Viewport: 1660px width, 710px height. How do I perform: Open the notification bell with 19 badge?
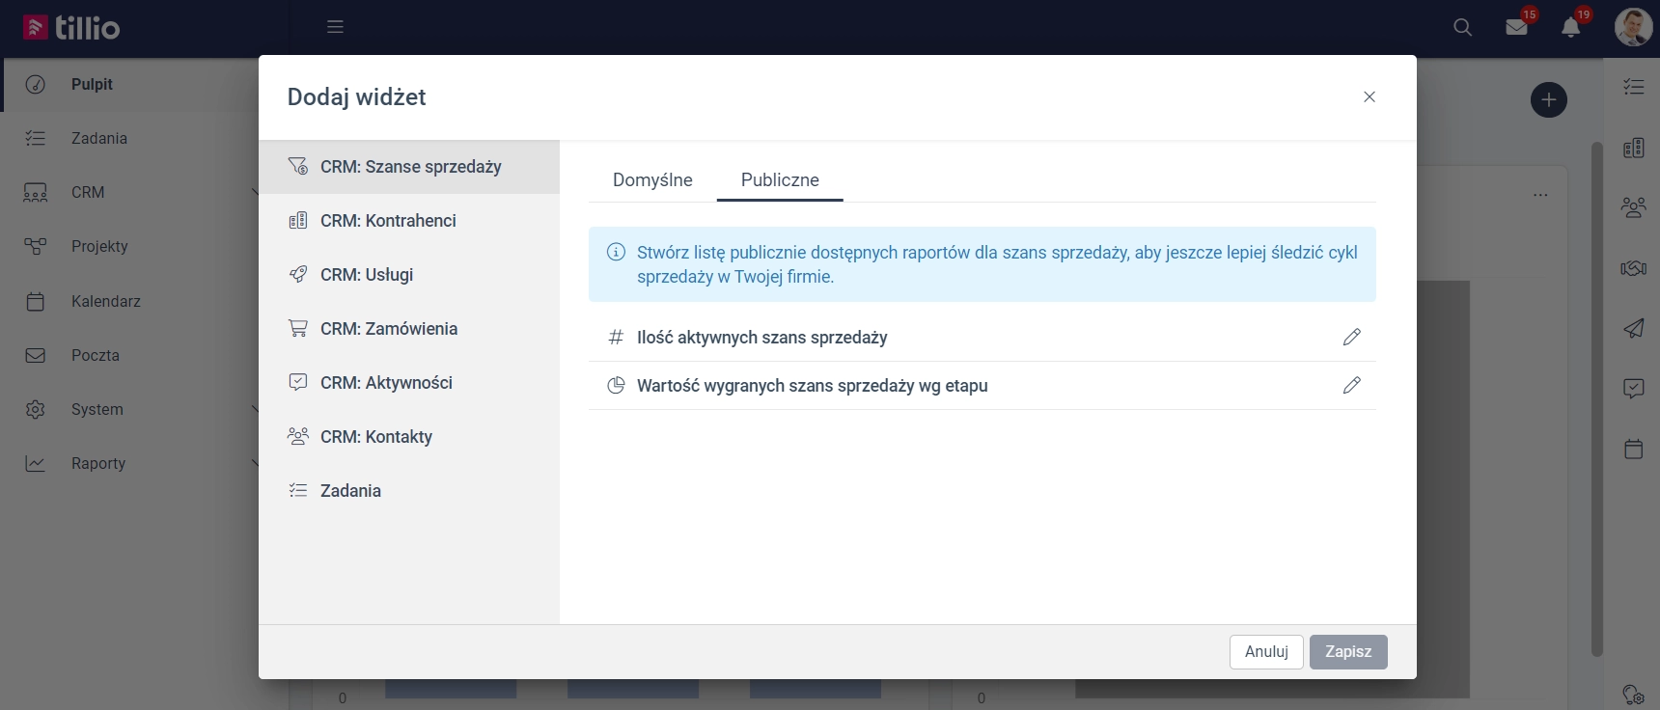[1571, 26]
